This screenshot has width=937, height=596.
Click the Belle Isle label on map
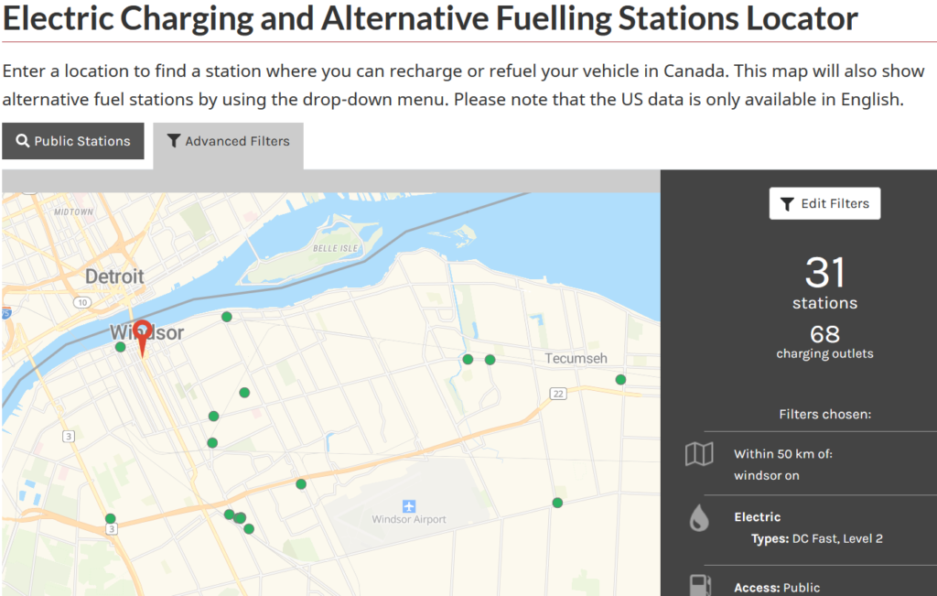pos(336,248)
